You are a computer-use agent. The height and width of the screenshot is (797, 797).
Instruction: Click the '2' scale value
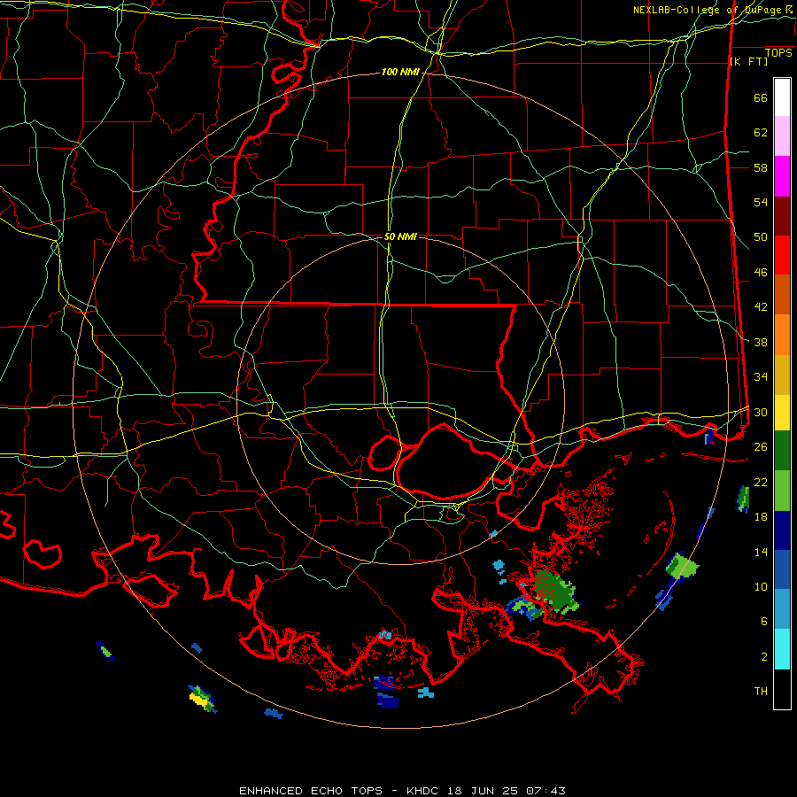[x=764, y=657]
